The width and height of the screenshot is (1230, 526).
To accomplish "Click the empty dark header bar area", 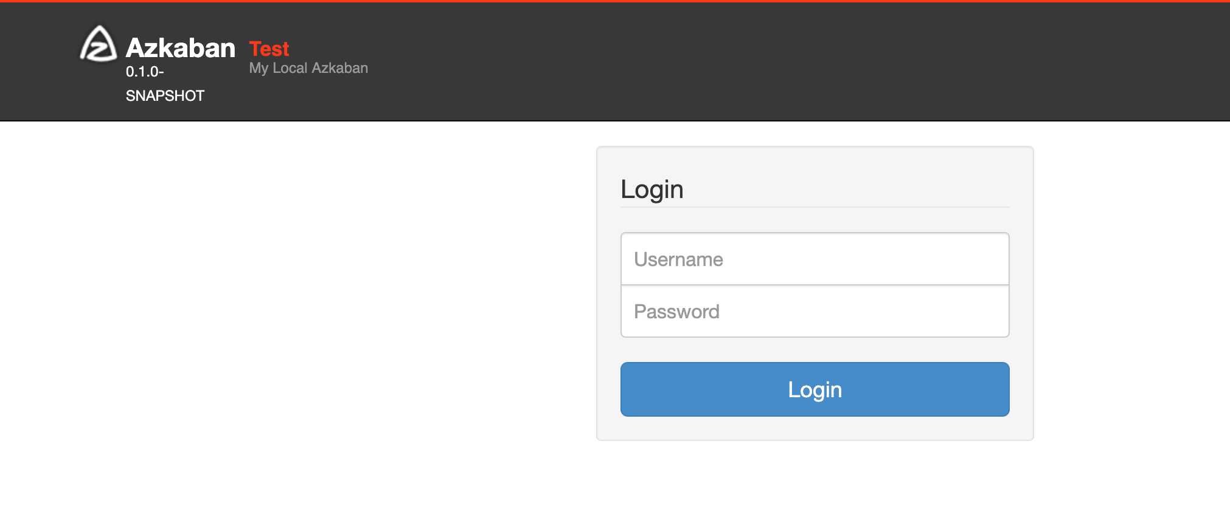I will click(x=791, y=61).
